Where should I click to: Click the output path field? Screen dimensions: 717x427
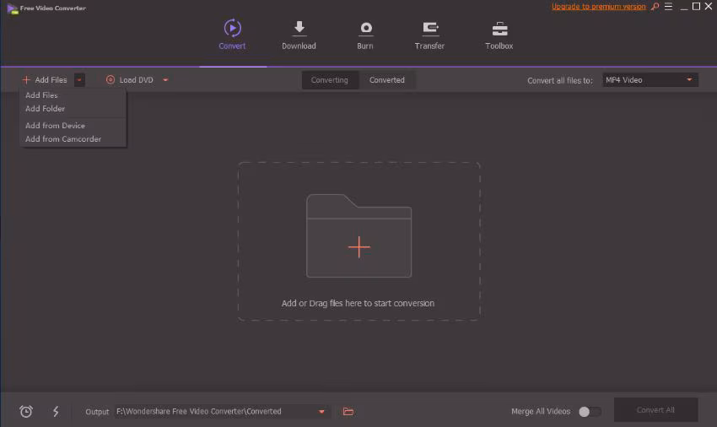click(221, 412)
